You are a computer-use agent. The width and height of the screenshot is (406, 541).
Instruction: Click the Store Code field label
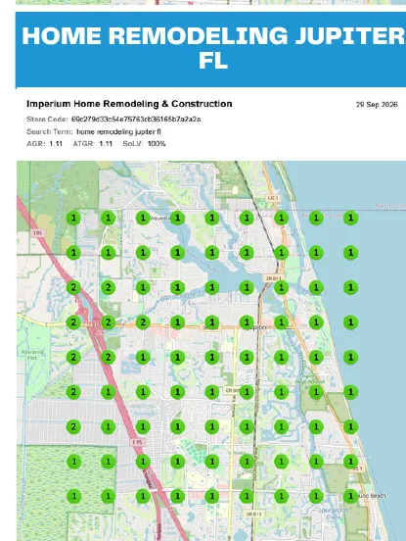click(x=48, y=120)
